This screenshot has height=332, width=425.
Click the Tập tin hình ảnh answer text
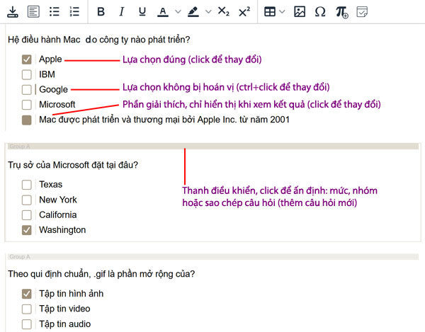(x=72, y=294)
